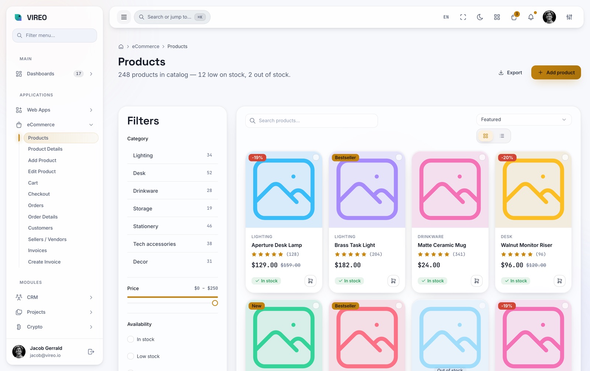Viewport: 590px width, 371px height.
Task: Open the apps grid icon in header
Action: pyautogui.click(x=497, y=17)
